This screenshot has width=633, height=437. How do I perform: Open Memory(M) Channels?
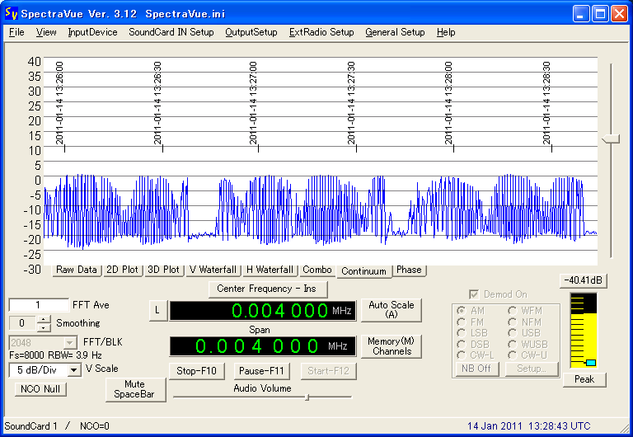(x=392, y=346)
